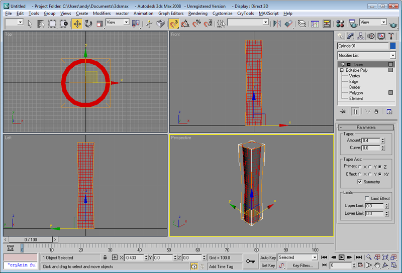Open the MAXScript menu
This screenshot has height=273, width=402.
pyautogui.click(x=268, y=14)
